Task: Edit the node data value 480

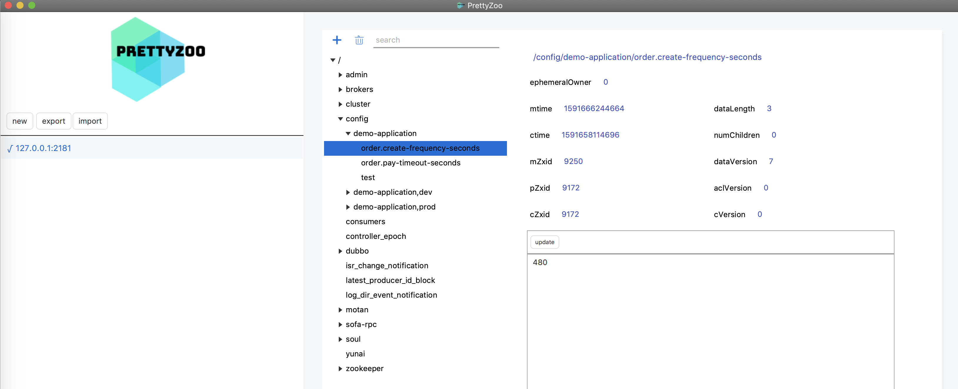Action: point(540,262)
